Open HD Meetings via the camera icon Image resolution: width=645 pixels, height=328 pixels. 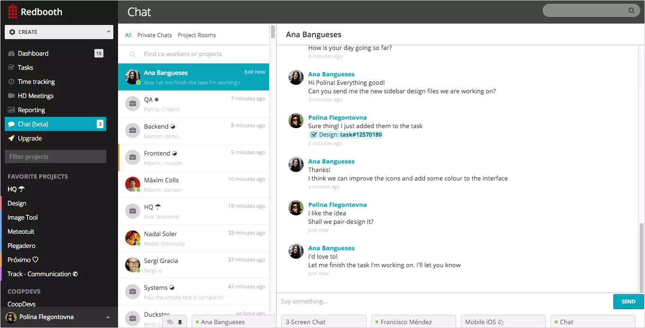(x=12, y=96)
